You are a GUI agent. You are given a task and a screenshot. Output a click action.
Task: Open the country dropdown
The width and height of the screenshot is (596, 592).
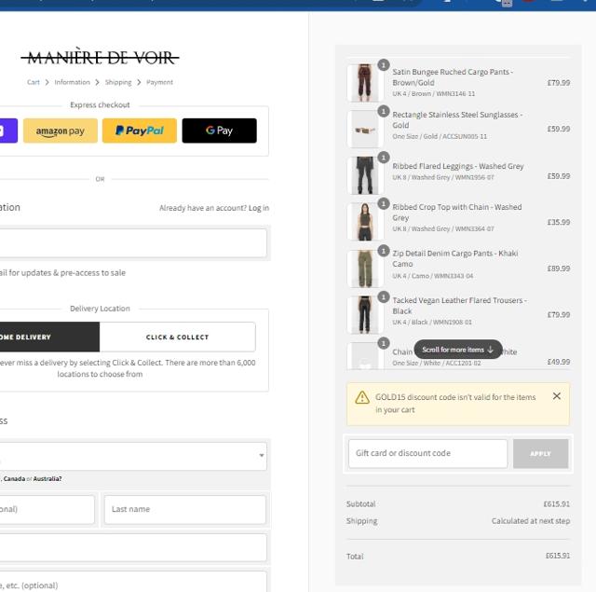tap(133, 456)
